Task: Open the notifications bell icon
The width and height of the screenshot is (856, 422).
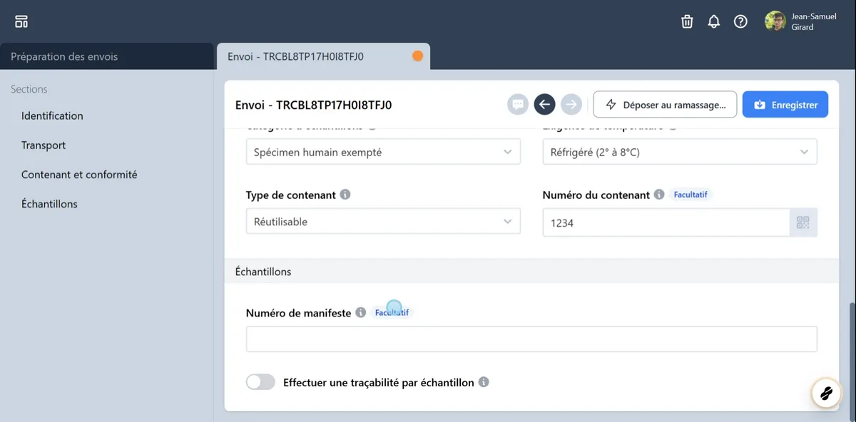Action: pyautogui.click(x=713, y=21)
